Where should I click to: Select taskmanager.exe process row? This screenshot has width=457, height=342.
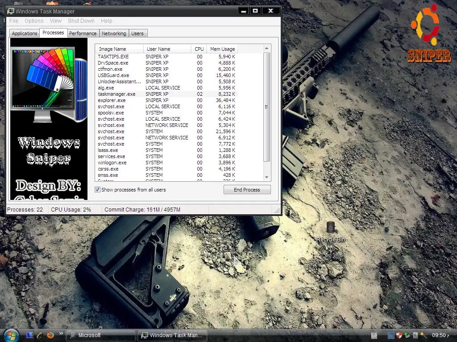(166, 94)
